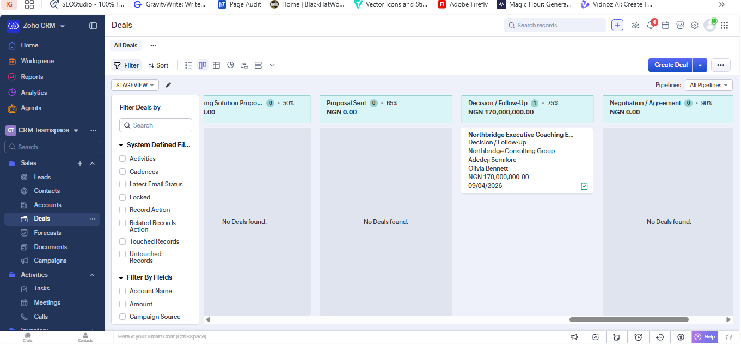The height and width of the screenshot is (345, 741).
Task: Open the calendar icon in top bar
Action: [x=665, y=25]
